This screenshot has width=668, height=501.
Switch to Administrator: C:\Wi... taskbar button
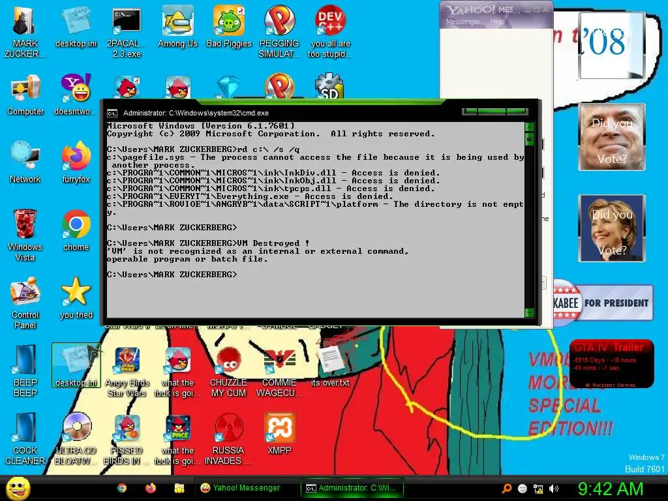352,488
